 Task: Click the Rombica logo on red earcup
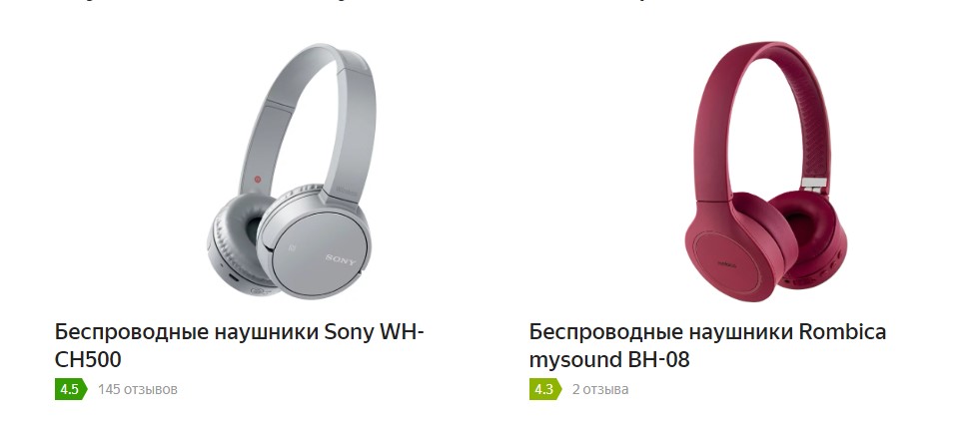point(726,264)
